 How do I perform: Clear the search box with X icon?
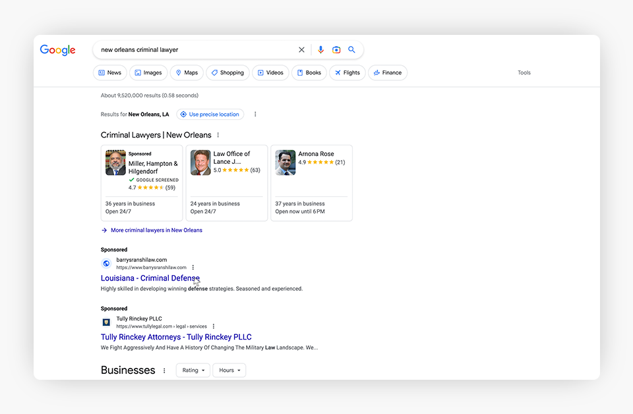point(301,50)
